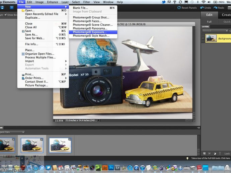Open the Twitter app in the Dock

pyautogui.click(x=48, y=168)
